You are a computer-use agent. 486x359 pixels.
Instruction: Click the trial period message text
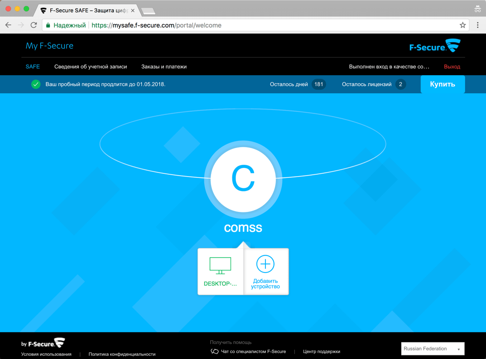pyautogui.click(x=106, y=84)
